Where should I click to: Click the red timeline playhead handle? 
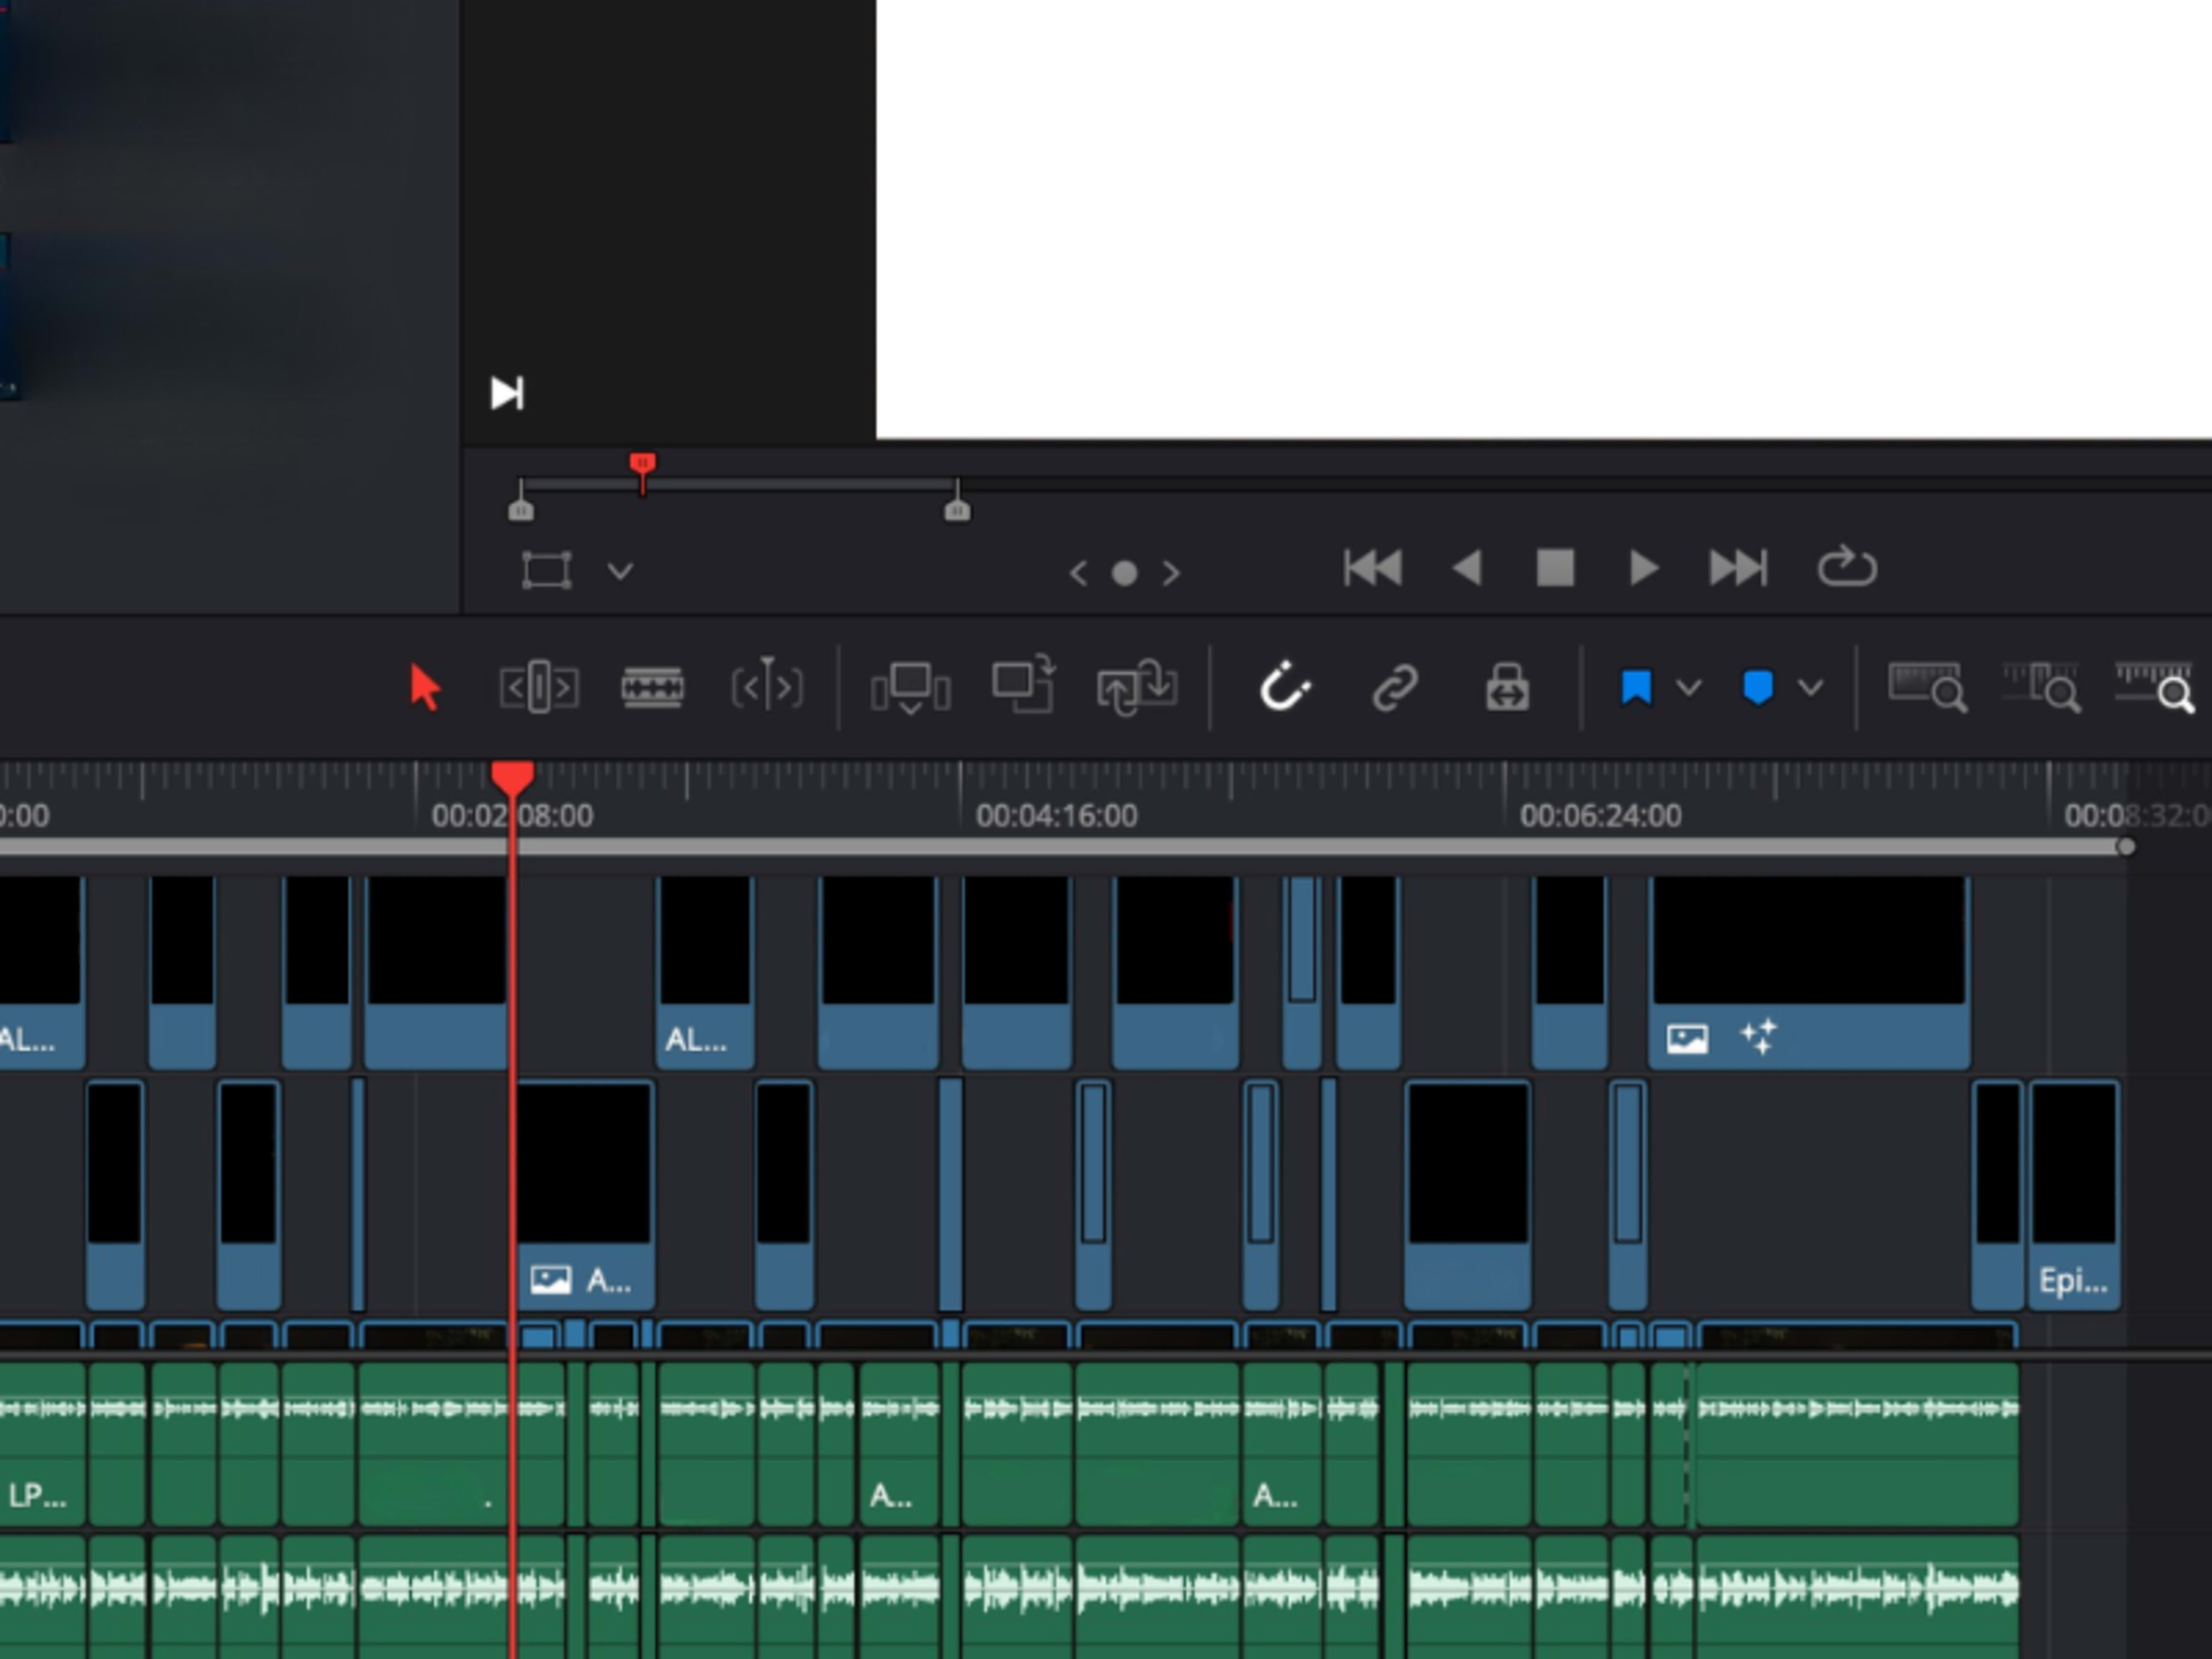point(513,779)
